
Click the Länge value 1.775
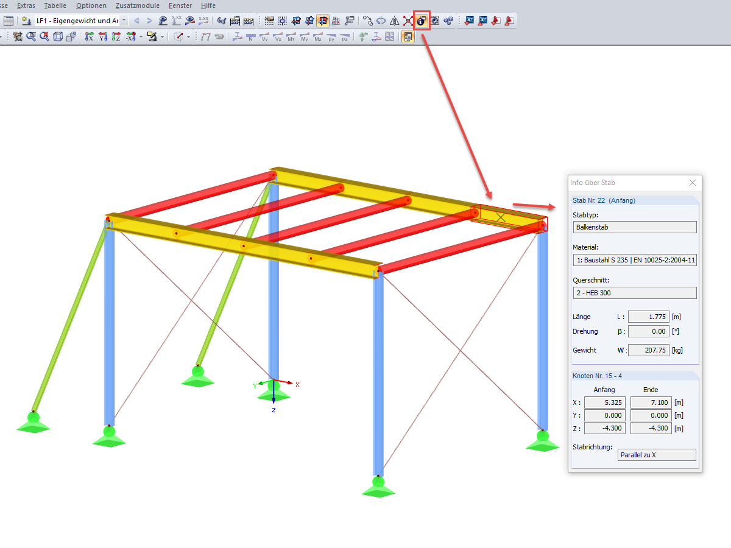(x=648, y=317)
